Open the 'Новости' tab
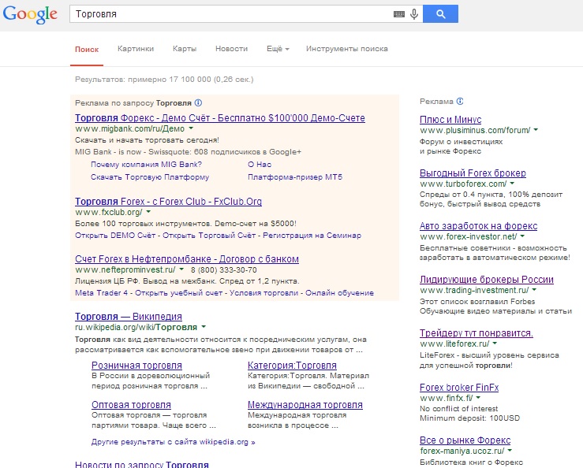The image size is (583, 468). (231, 49)
